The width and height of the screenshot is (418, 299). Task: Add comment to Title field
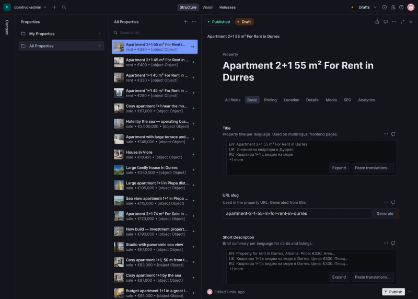[393, 134]
